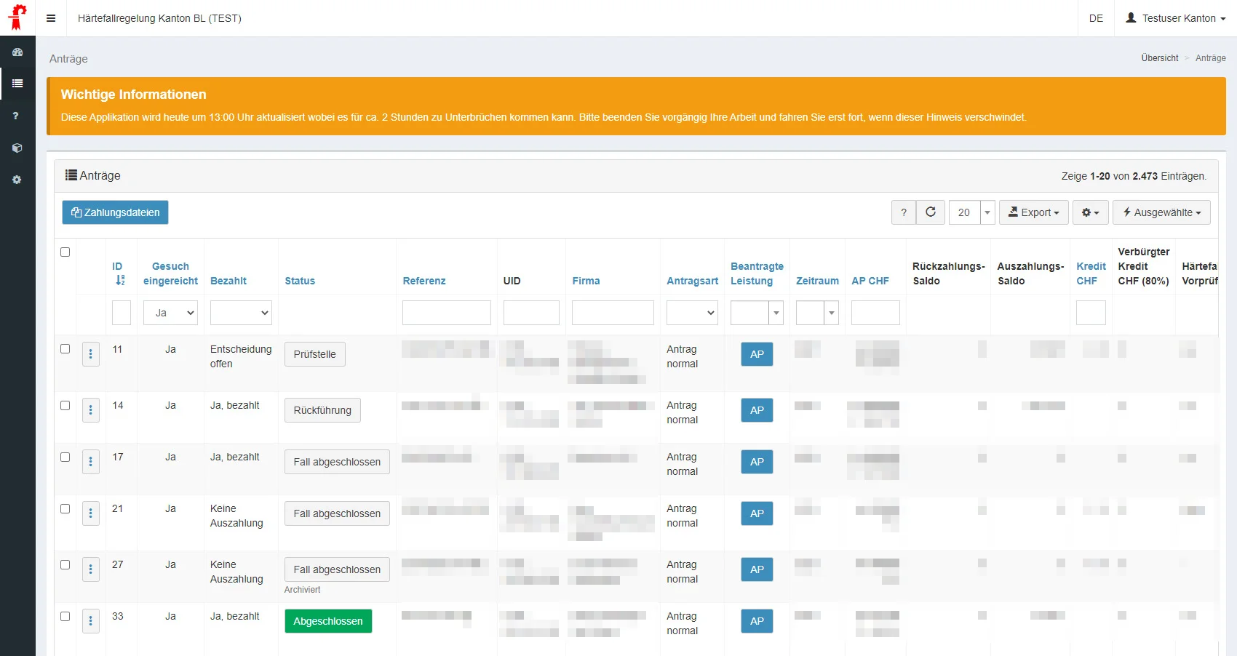The width and height of the screenshot is (1237, 656).
Task: Focus the ID filter input field
Action: (122, 313)
